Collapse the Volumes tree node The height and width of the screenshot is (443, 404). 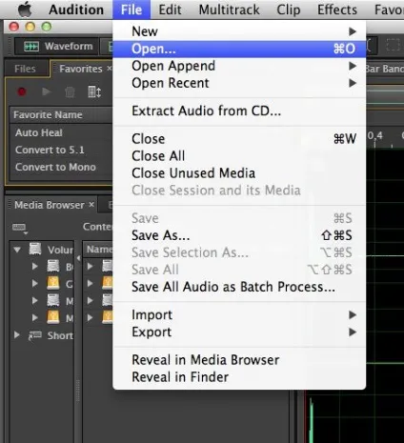[x=17, y=250]
